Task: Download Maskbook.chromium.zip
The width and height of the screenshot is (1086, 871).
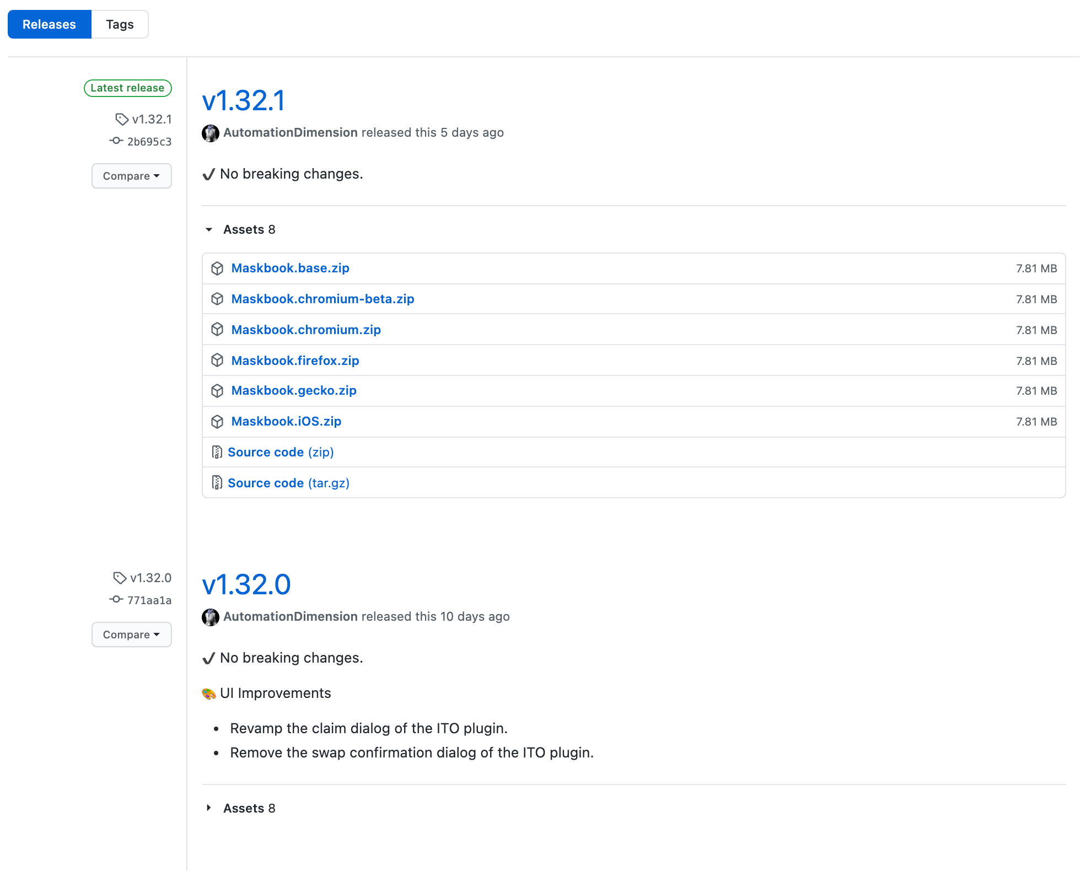Action: coord(307,330)
